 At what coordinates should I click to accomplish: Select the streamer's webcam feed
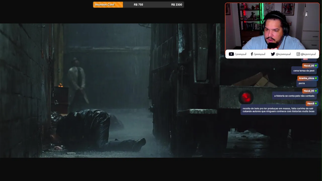point(272,26)
